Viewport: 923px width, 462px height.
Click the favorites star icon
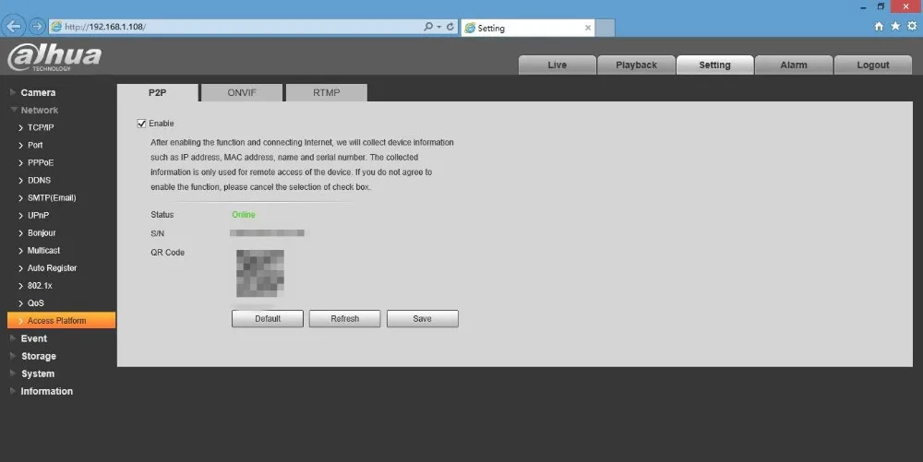(x=895, y=27)
